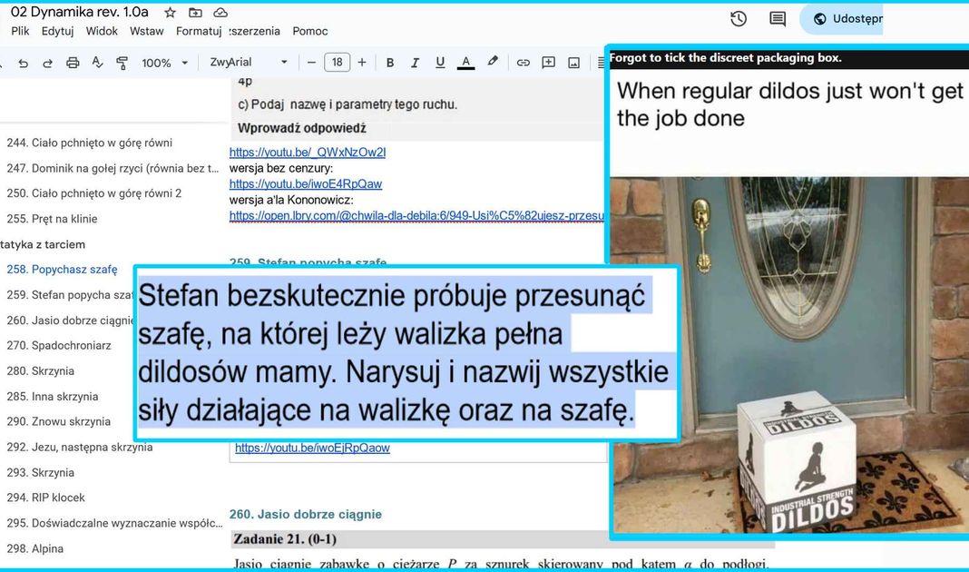Expand the Arial font dropdown
This screenshot has height=572, width=969.
pos(249,63)
